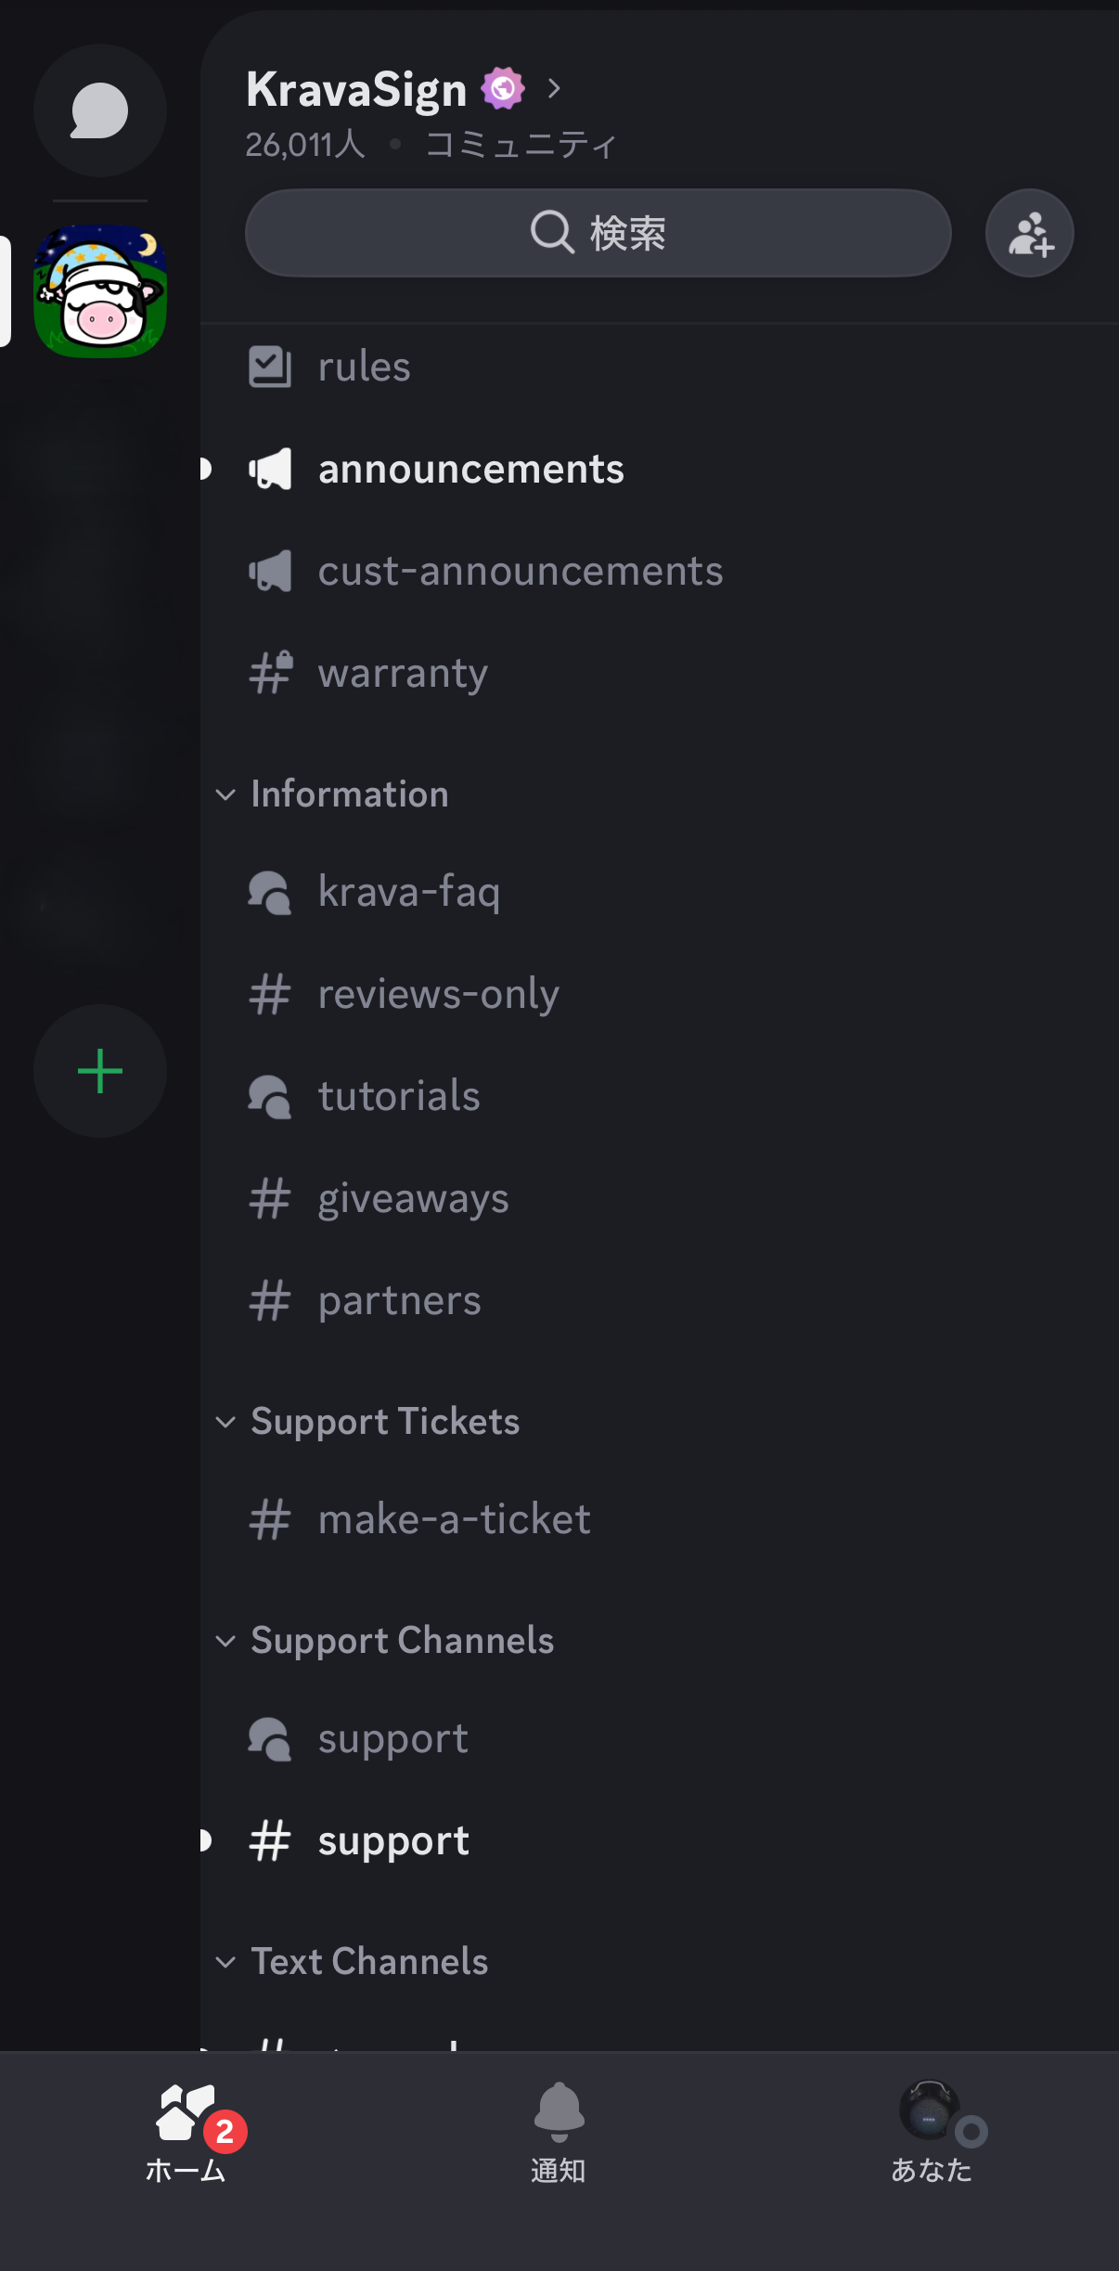Open the search magnifier in the search bar
The height and width of the screenshot is (2271, 1119).
551,233
